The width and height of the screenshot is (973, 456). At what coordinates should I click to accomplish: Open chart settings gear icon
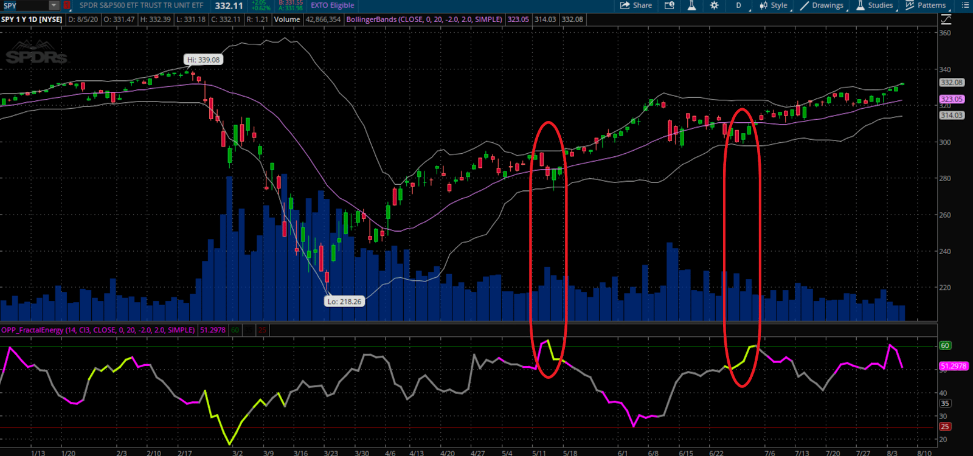point(715,5)
